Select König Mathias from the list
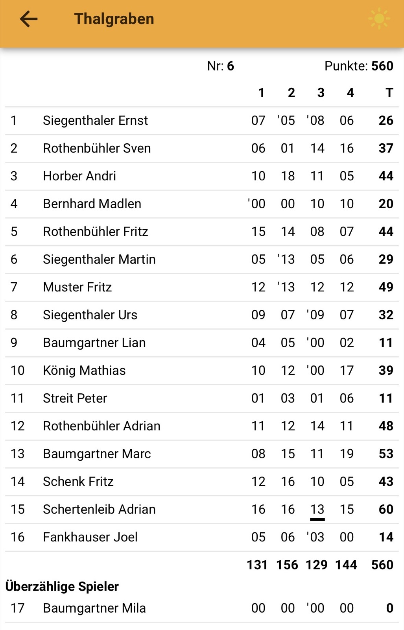The width and height of the screenshot is (404, 630). (x=84, y=371)
